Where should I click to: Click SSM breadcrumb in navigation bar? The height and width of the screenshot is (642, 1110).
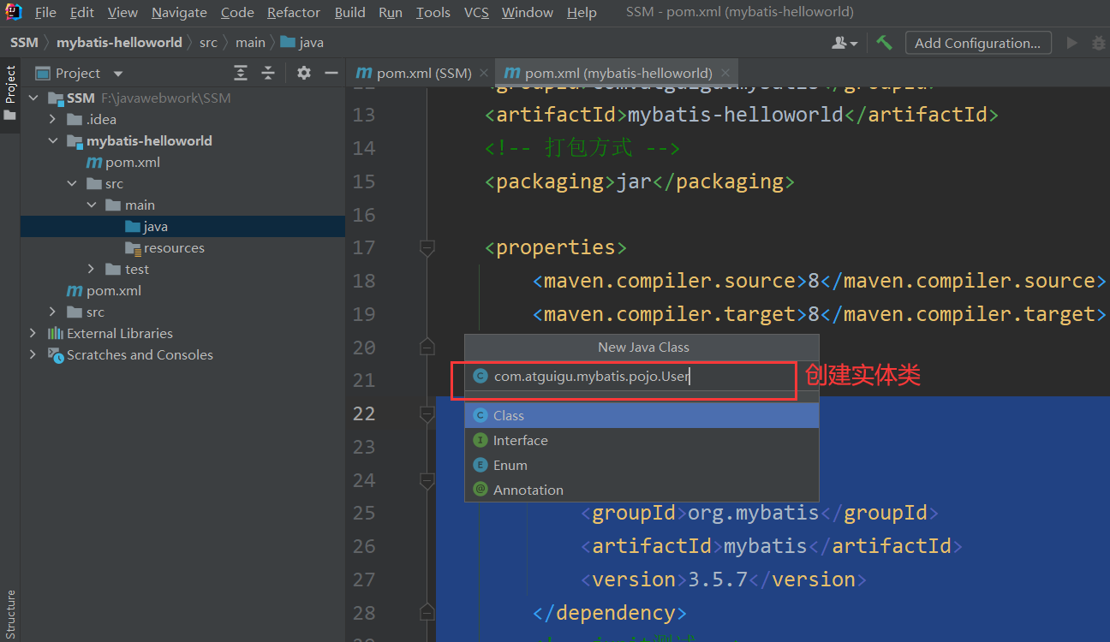[x=24, y=42]
